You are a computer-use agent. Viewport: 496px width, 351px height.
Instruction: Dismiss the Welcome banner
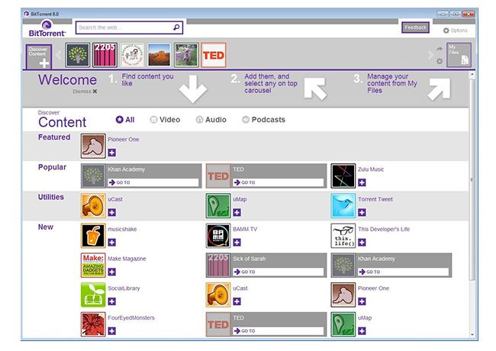click(x=85, y=92)
